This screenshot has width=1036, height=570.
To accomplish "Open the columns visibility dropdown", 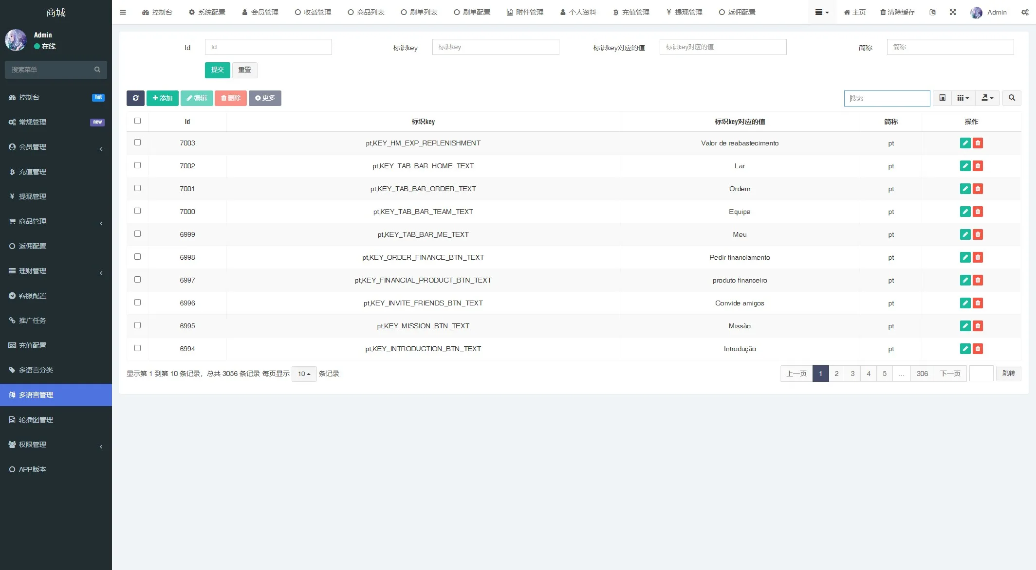I will (963, 98).
